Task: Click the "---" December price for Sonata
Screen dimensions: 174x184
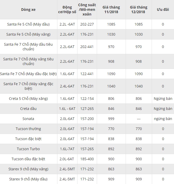Action: (138, 119)
